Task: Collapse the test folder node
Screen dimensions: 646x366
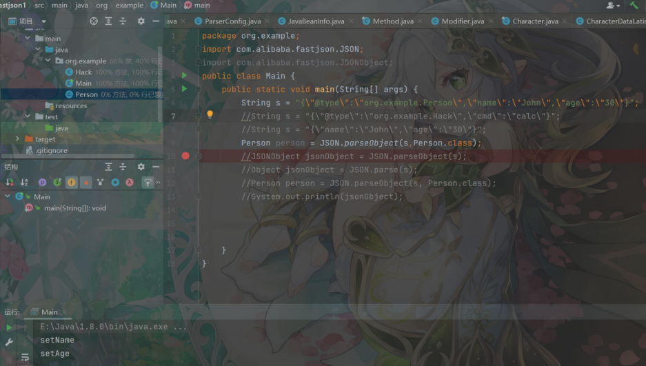Action: click(28, 116)
